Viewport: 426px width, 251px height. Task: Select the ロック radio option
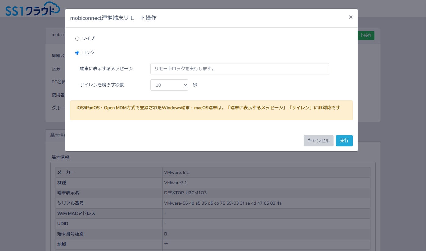coord(77,52)
